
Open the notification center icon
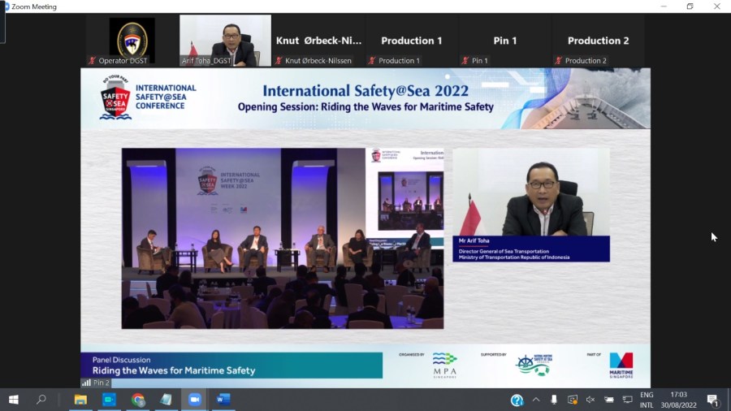[x=712, y=400]
